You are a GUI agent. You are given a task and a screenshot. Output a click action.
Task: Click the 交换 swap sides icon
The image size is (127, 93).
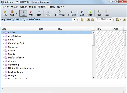point(82,13)
